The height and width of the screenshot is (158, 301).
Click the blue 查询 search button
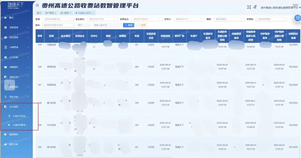pyautogui.click(x=128, y=25)
